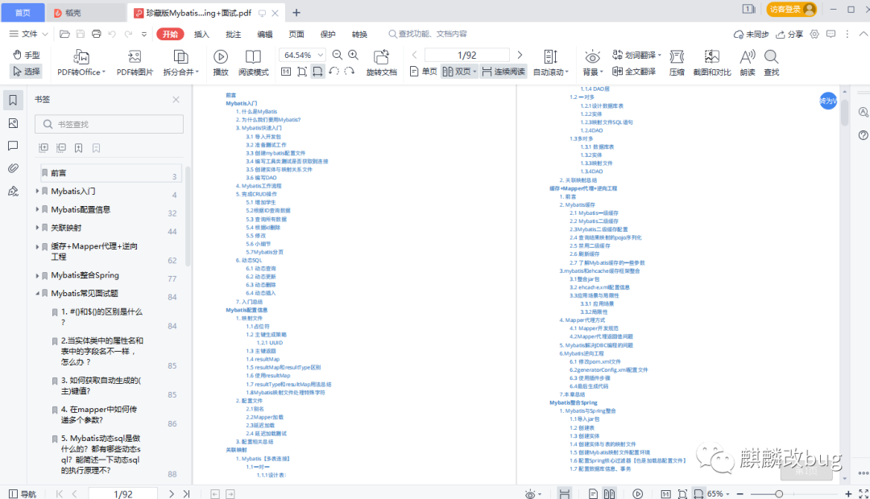Screen dimensions: 870x499
Task: Expand the Mybatis整合Spring bookmark
Action: pyautogui.click(x=37, y=275)
